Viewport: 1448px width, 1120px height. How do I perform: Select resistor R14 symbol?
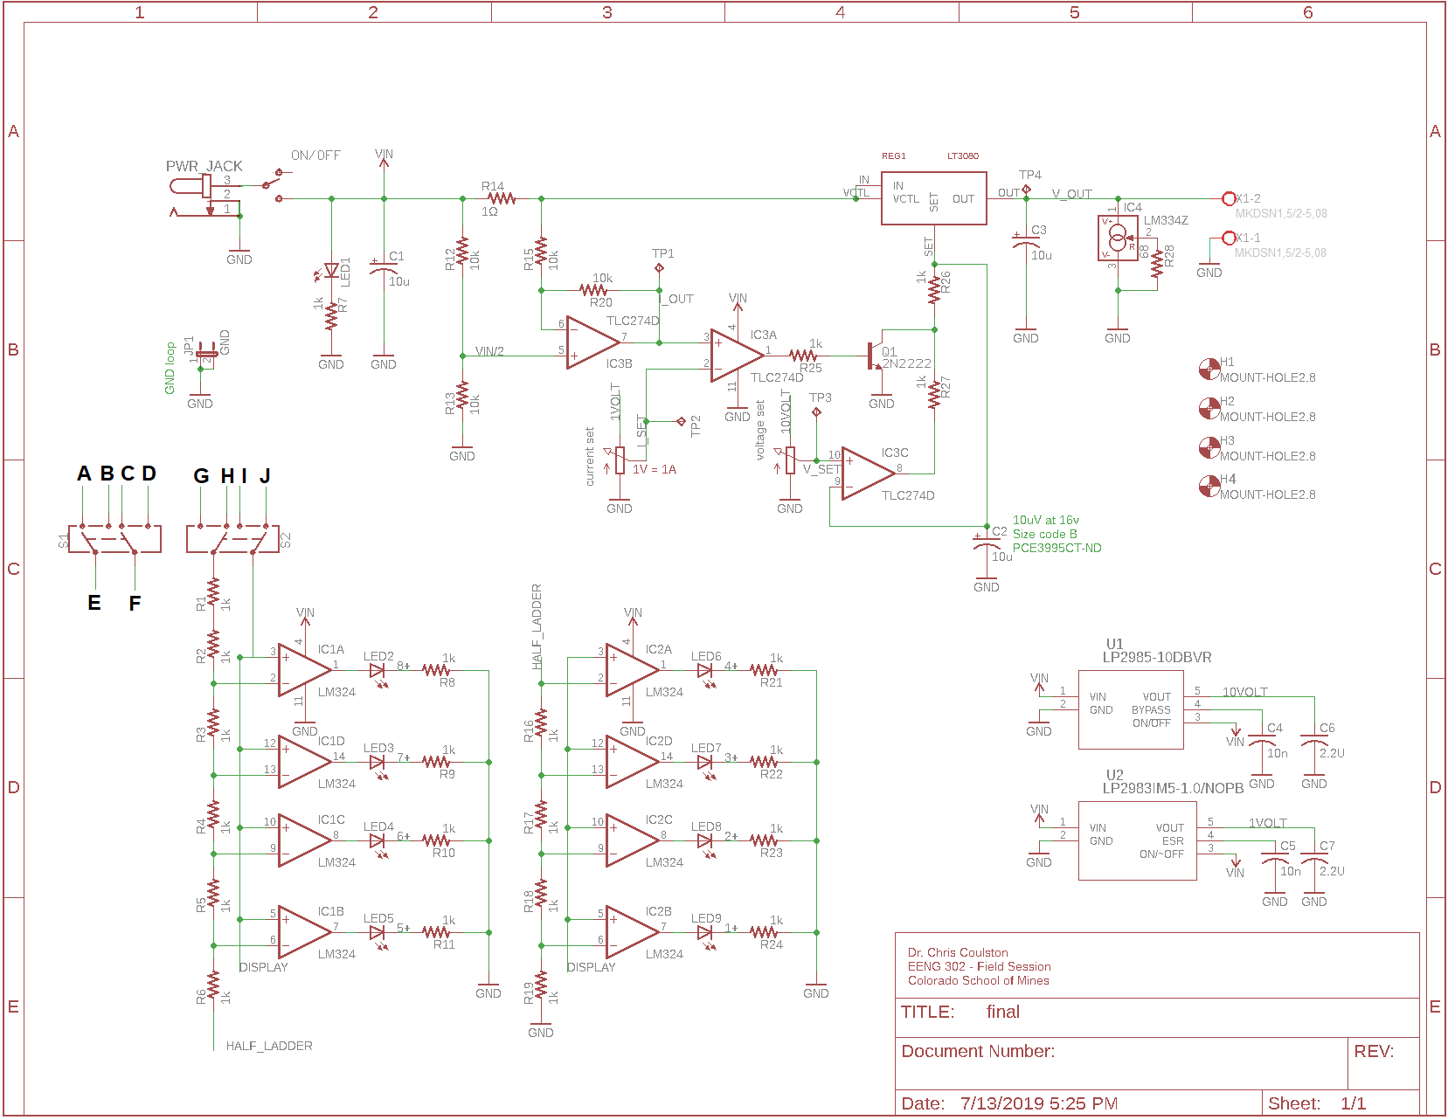point(502,198)
